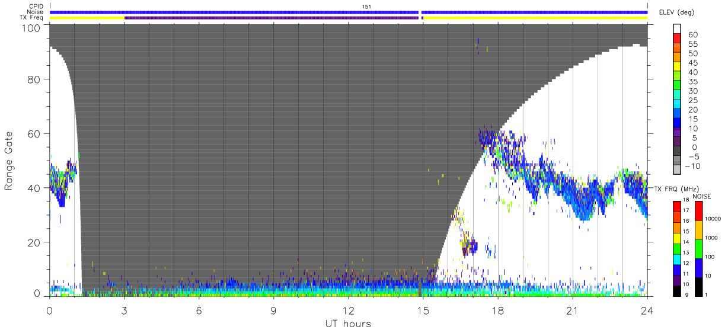Viewport: 728px width, 336px height.
Task: Select the Range Gate tick 100
Action: (x=32, y=28)
